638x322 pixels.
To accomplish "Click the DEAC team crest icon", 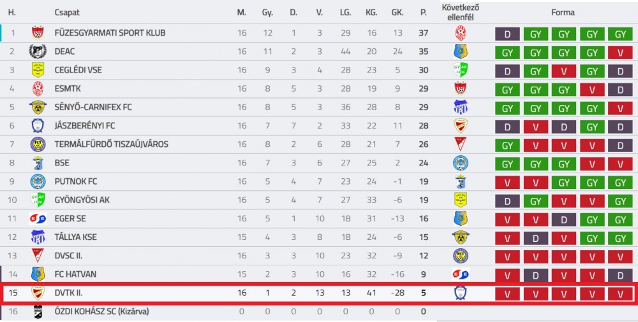I will pos(38,52).
